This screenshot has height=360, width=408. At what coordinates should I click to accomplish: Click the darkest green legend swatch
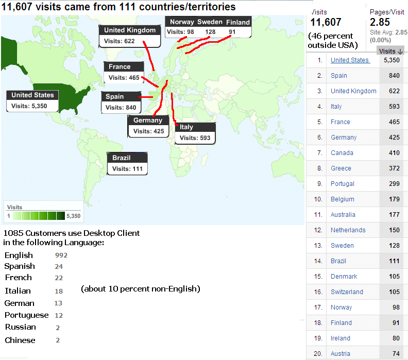point(61,216)
